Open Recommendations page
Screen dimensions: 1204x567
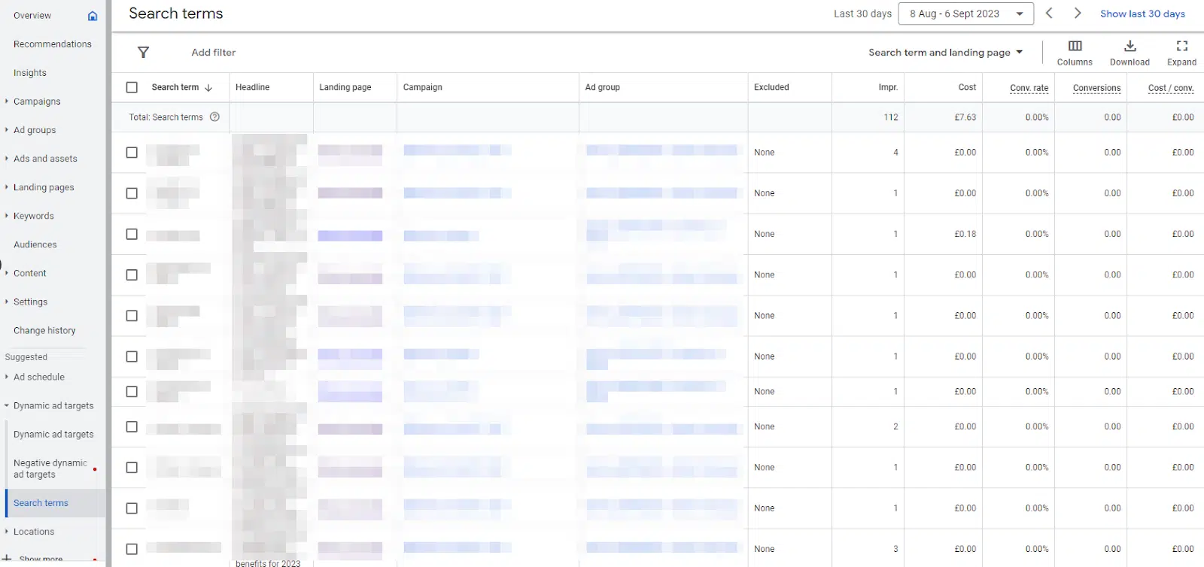(x=53, y=44)
